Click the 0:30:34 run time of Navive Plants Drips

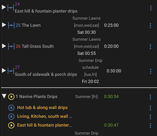point(111,97)
